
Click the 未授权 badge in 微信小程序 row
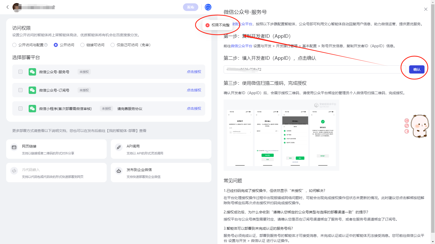[x=106, y=109]
